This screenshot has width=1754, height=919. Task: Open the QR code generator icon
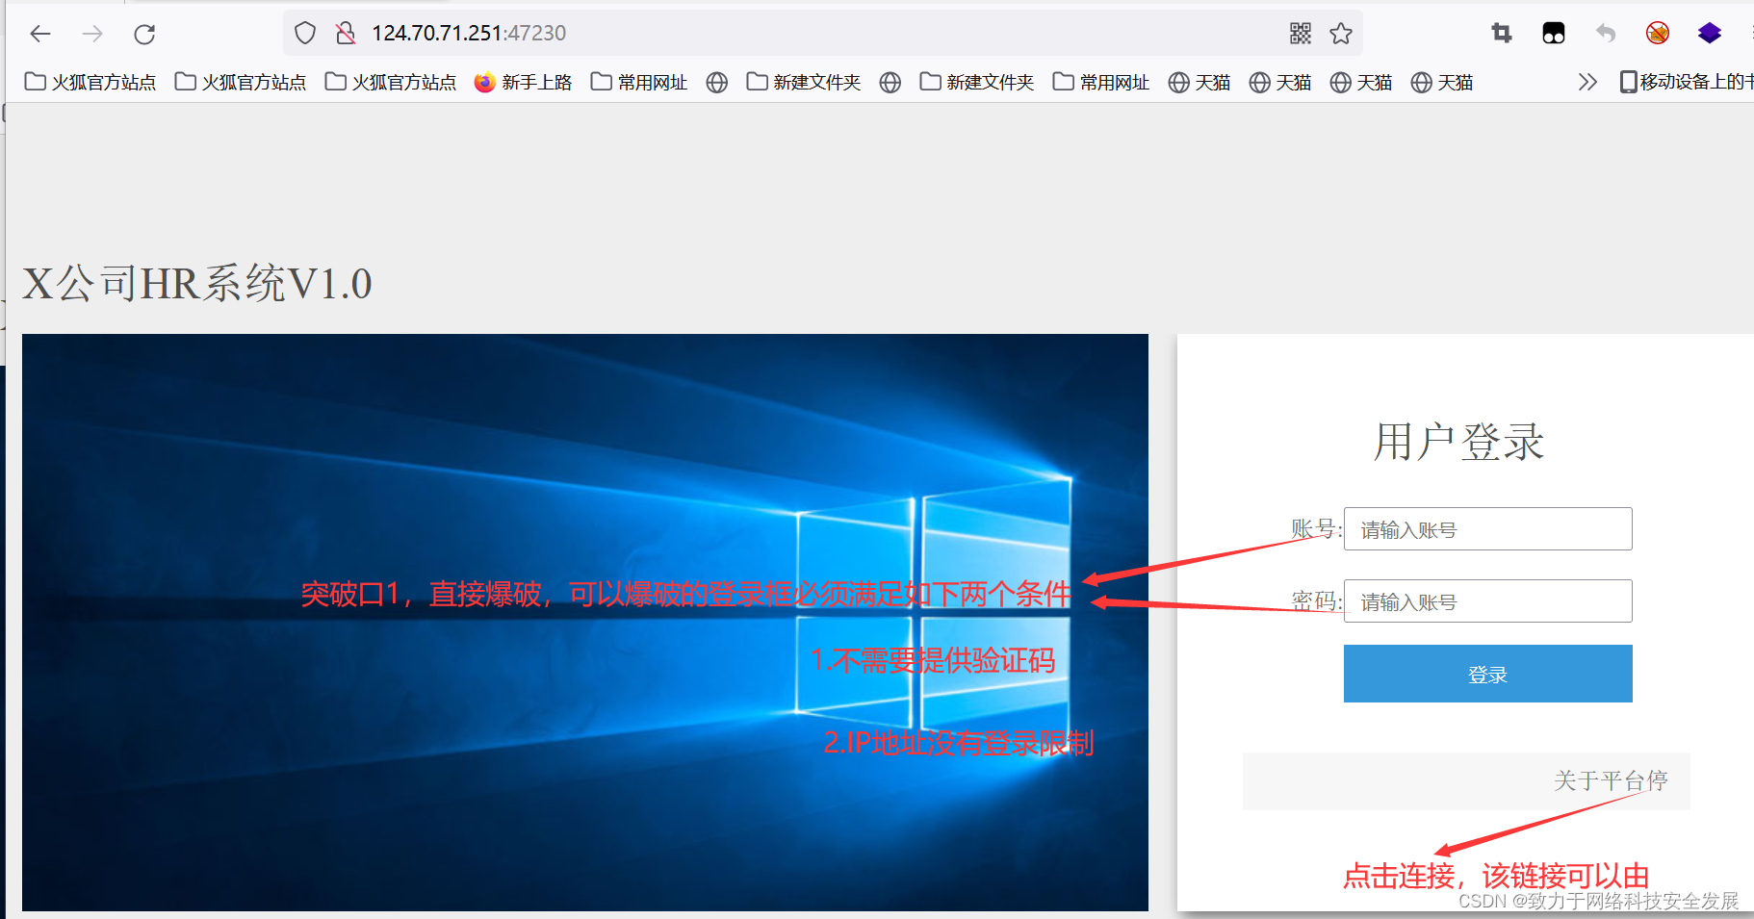pyautogui.click(x=1301, y=34)
